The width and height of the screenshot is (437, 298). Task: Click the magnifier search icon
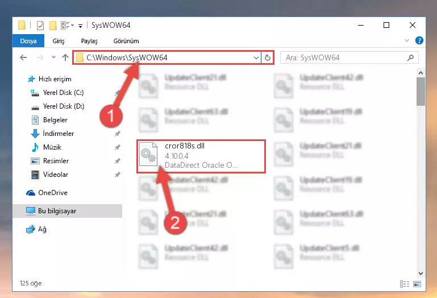coord(410,58)
